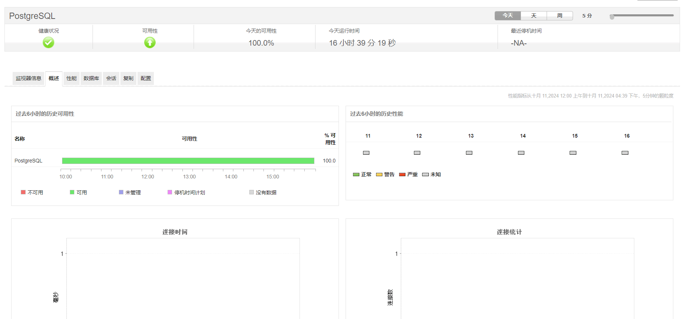Click the hour 14 performance status indicator
683x319 pixels.
(x=521, y=153)
